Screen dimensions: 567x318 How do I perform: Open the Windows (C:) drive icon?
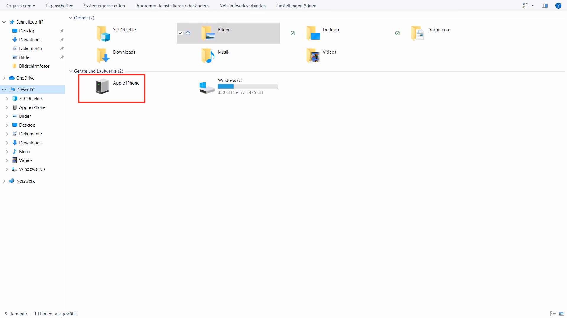207,88
